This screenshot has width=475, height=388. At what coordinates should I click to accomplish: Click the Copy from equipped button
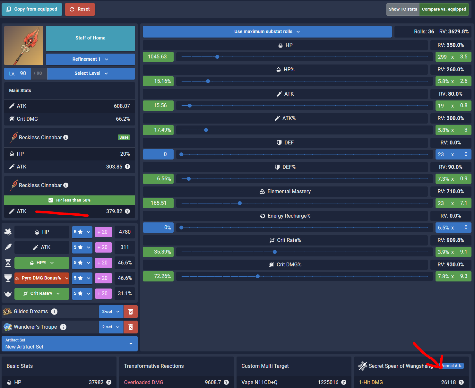[32, 9]
